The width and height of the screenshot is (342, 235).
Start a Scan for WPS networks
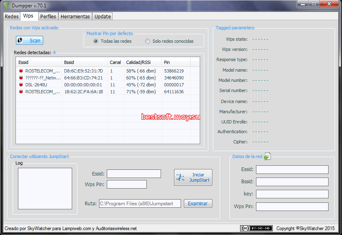coord(29,40)
